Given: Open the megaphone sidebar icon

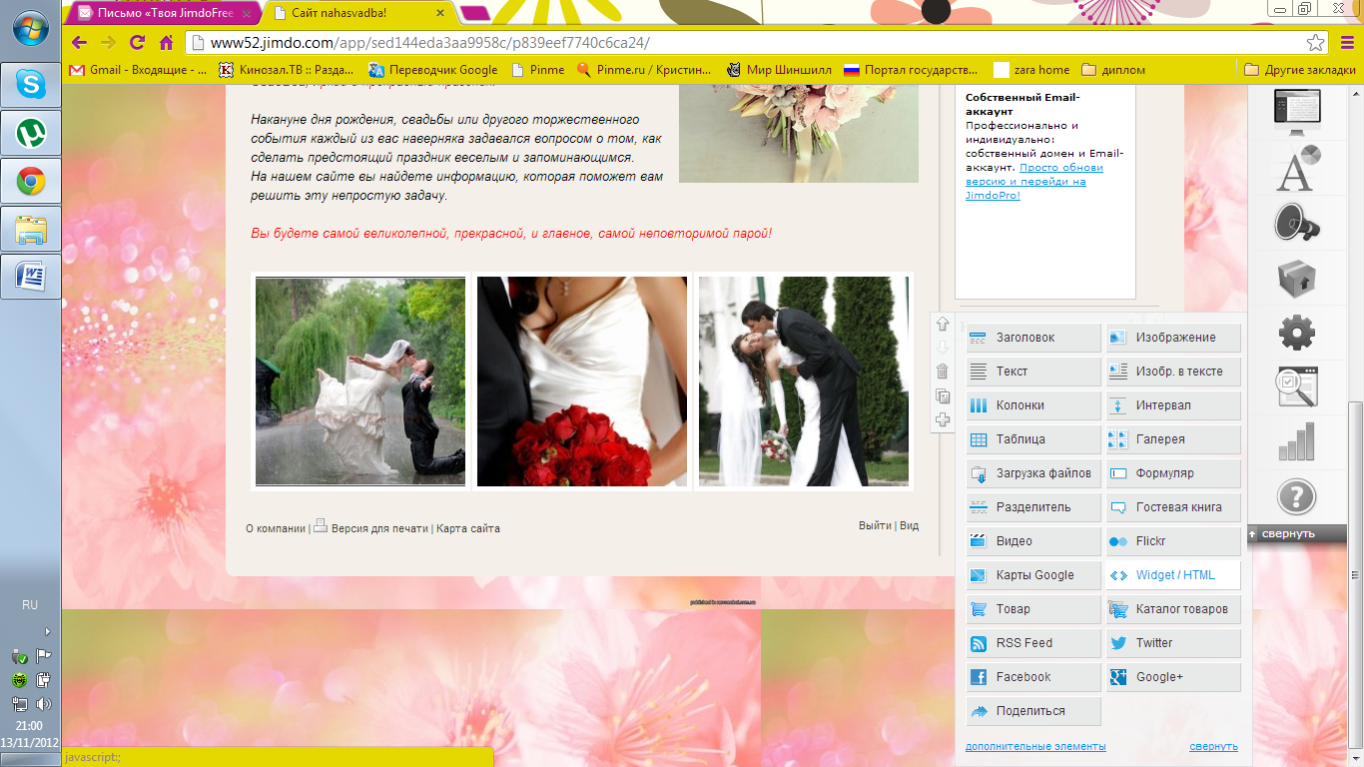Looking at the screenshot, I should (1297, 223).
